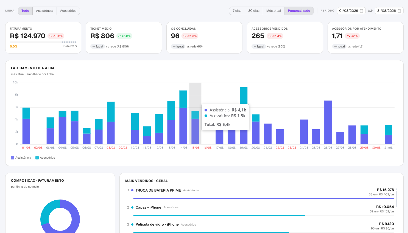Open the start date calendar icon

(x=361, y=11)
